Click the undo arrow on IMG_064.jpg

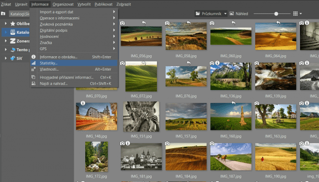point(278,23)
